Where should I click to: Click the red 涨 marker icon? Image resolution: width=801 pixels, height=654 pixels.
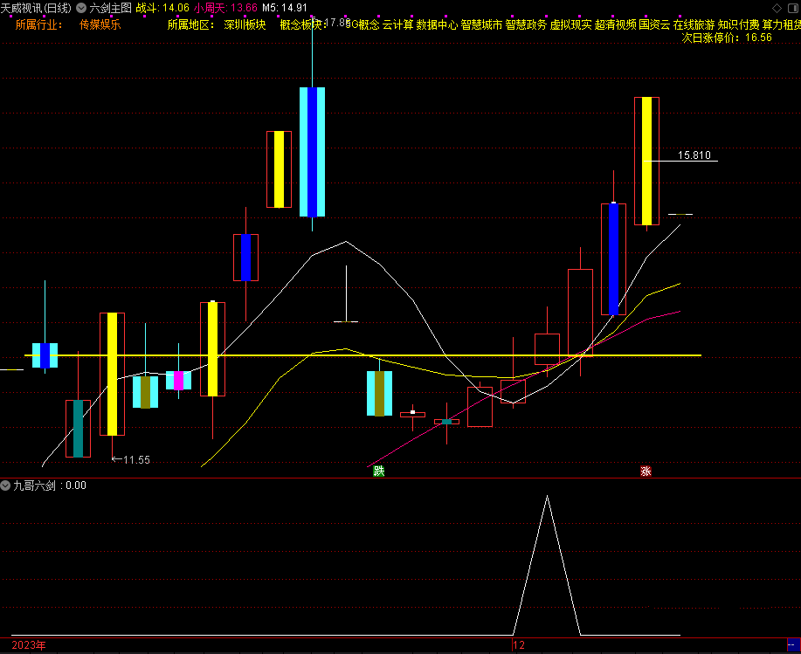point(646,472)
